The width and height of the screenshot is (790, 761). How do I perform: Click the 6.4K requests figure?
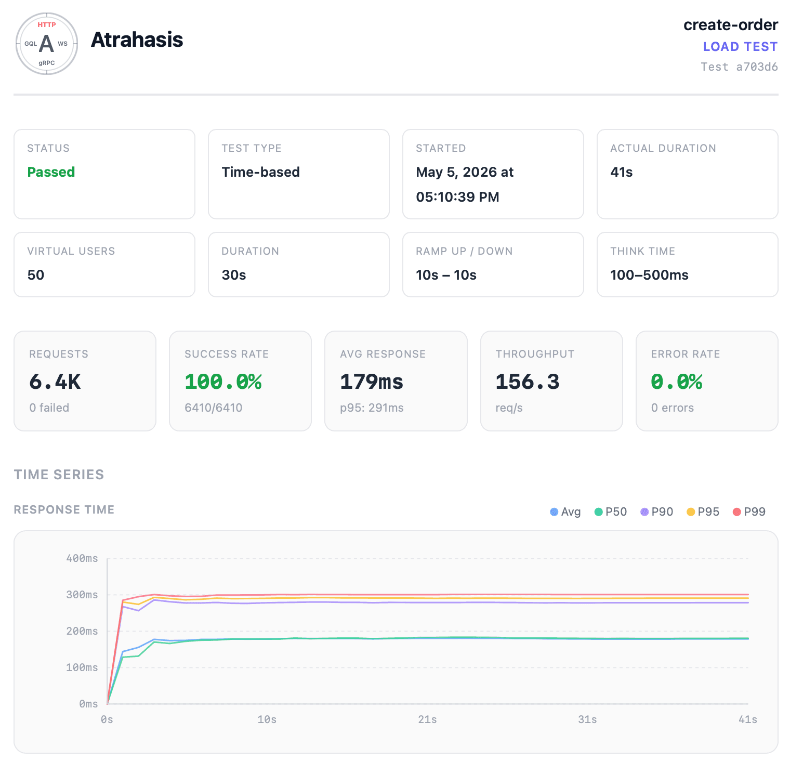55,382
